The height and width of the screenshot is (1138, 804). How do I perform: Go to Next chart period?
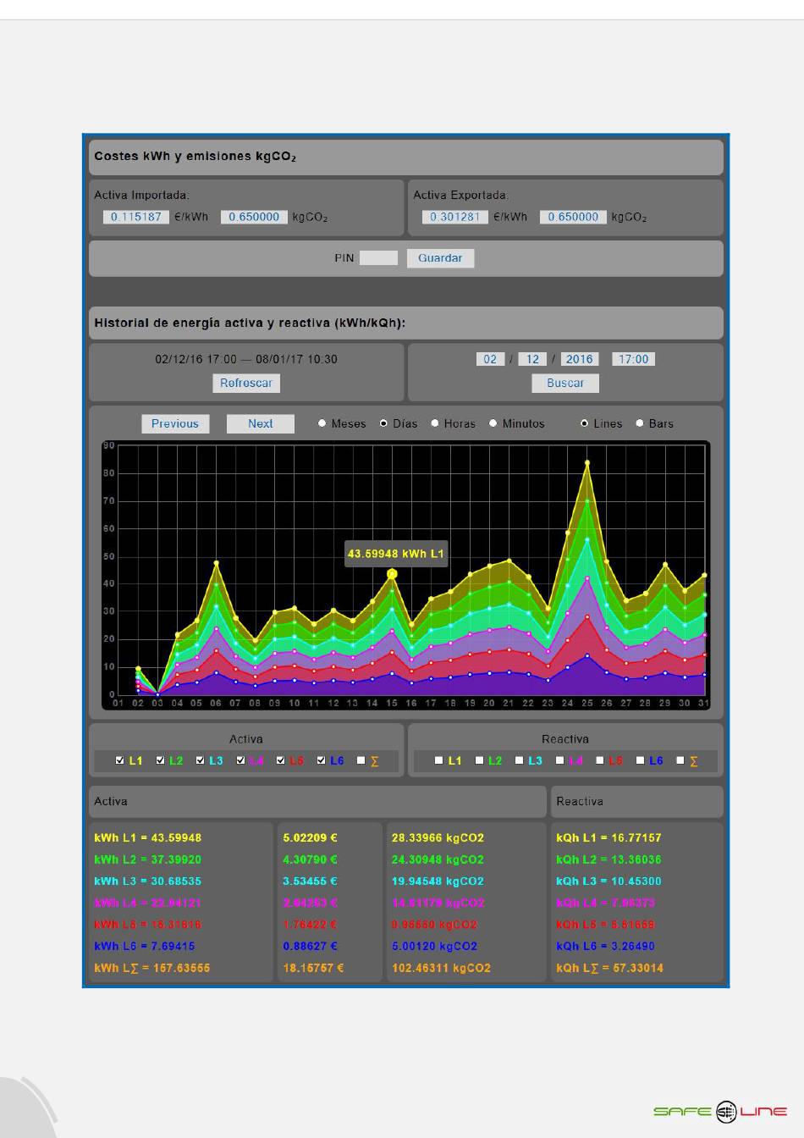261,423
